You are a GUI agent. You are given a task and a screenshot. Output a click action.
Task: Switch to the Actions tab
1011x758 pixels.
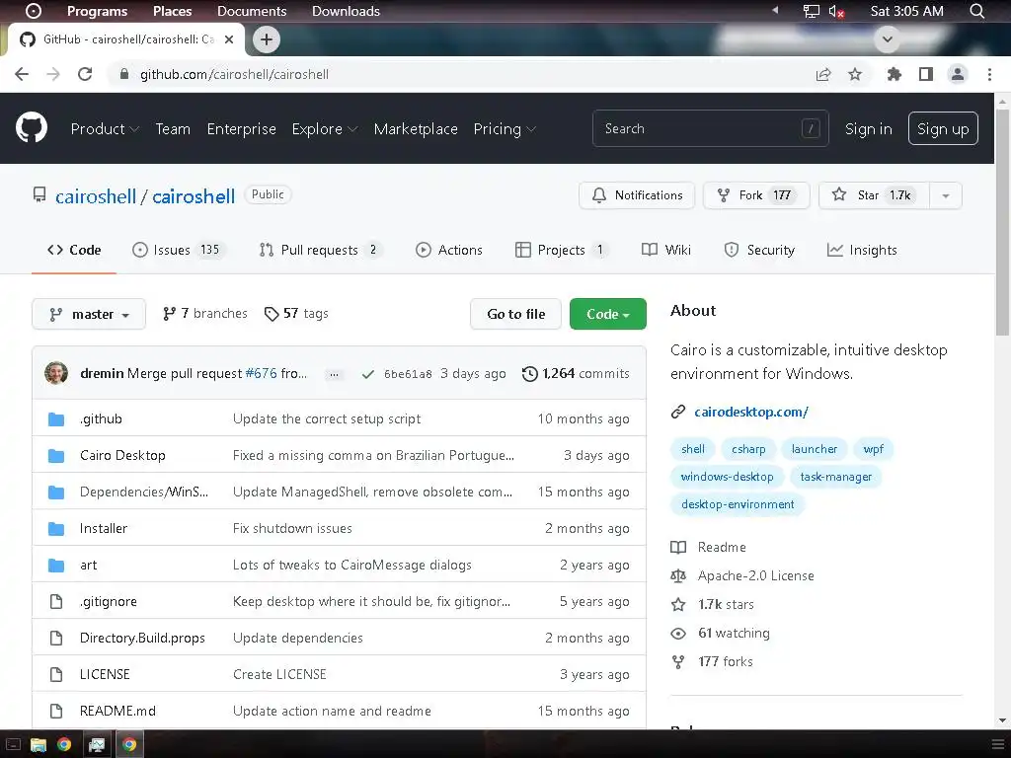(x=449, y=250)
